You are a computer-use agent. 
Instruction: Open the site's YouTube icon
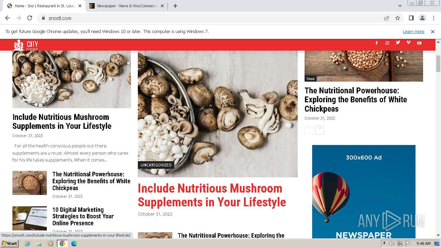point(419,43)
